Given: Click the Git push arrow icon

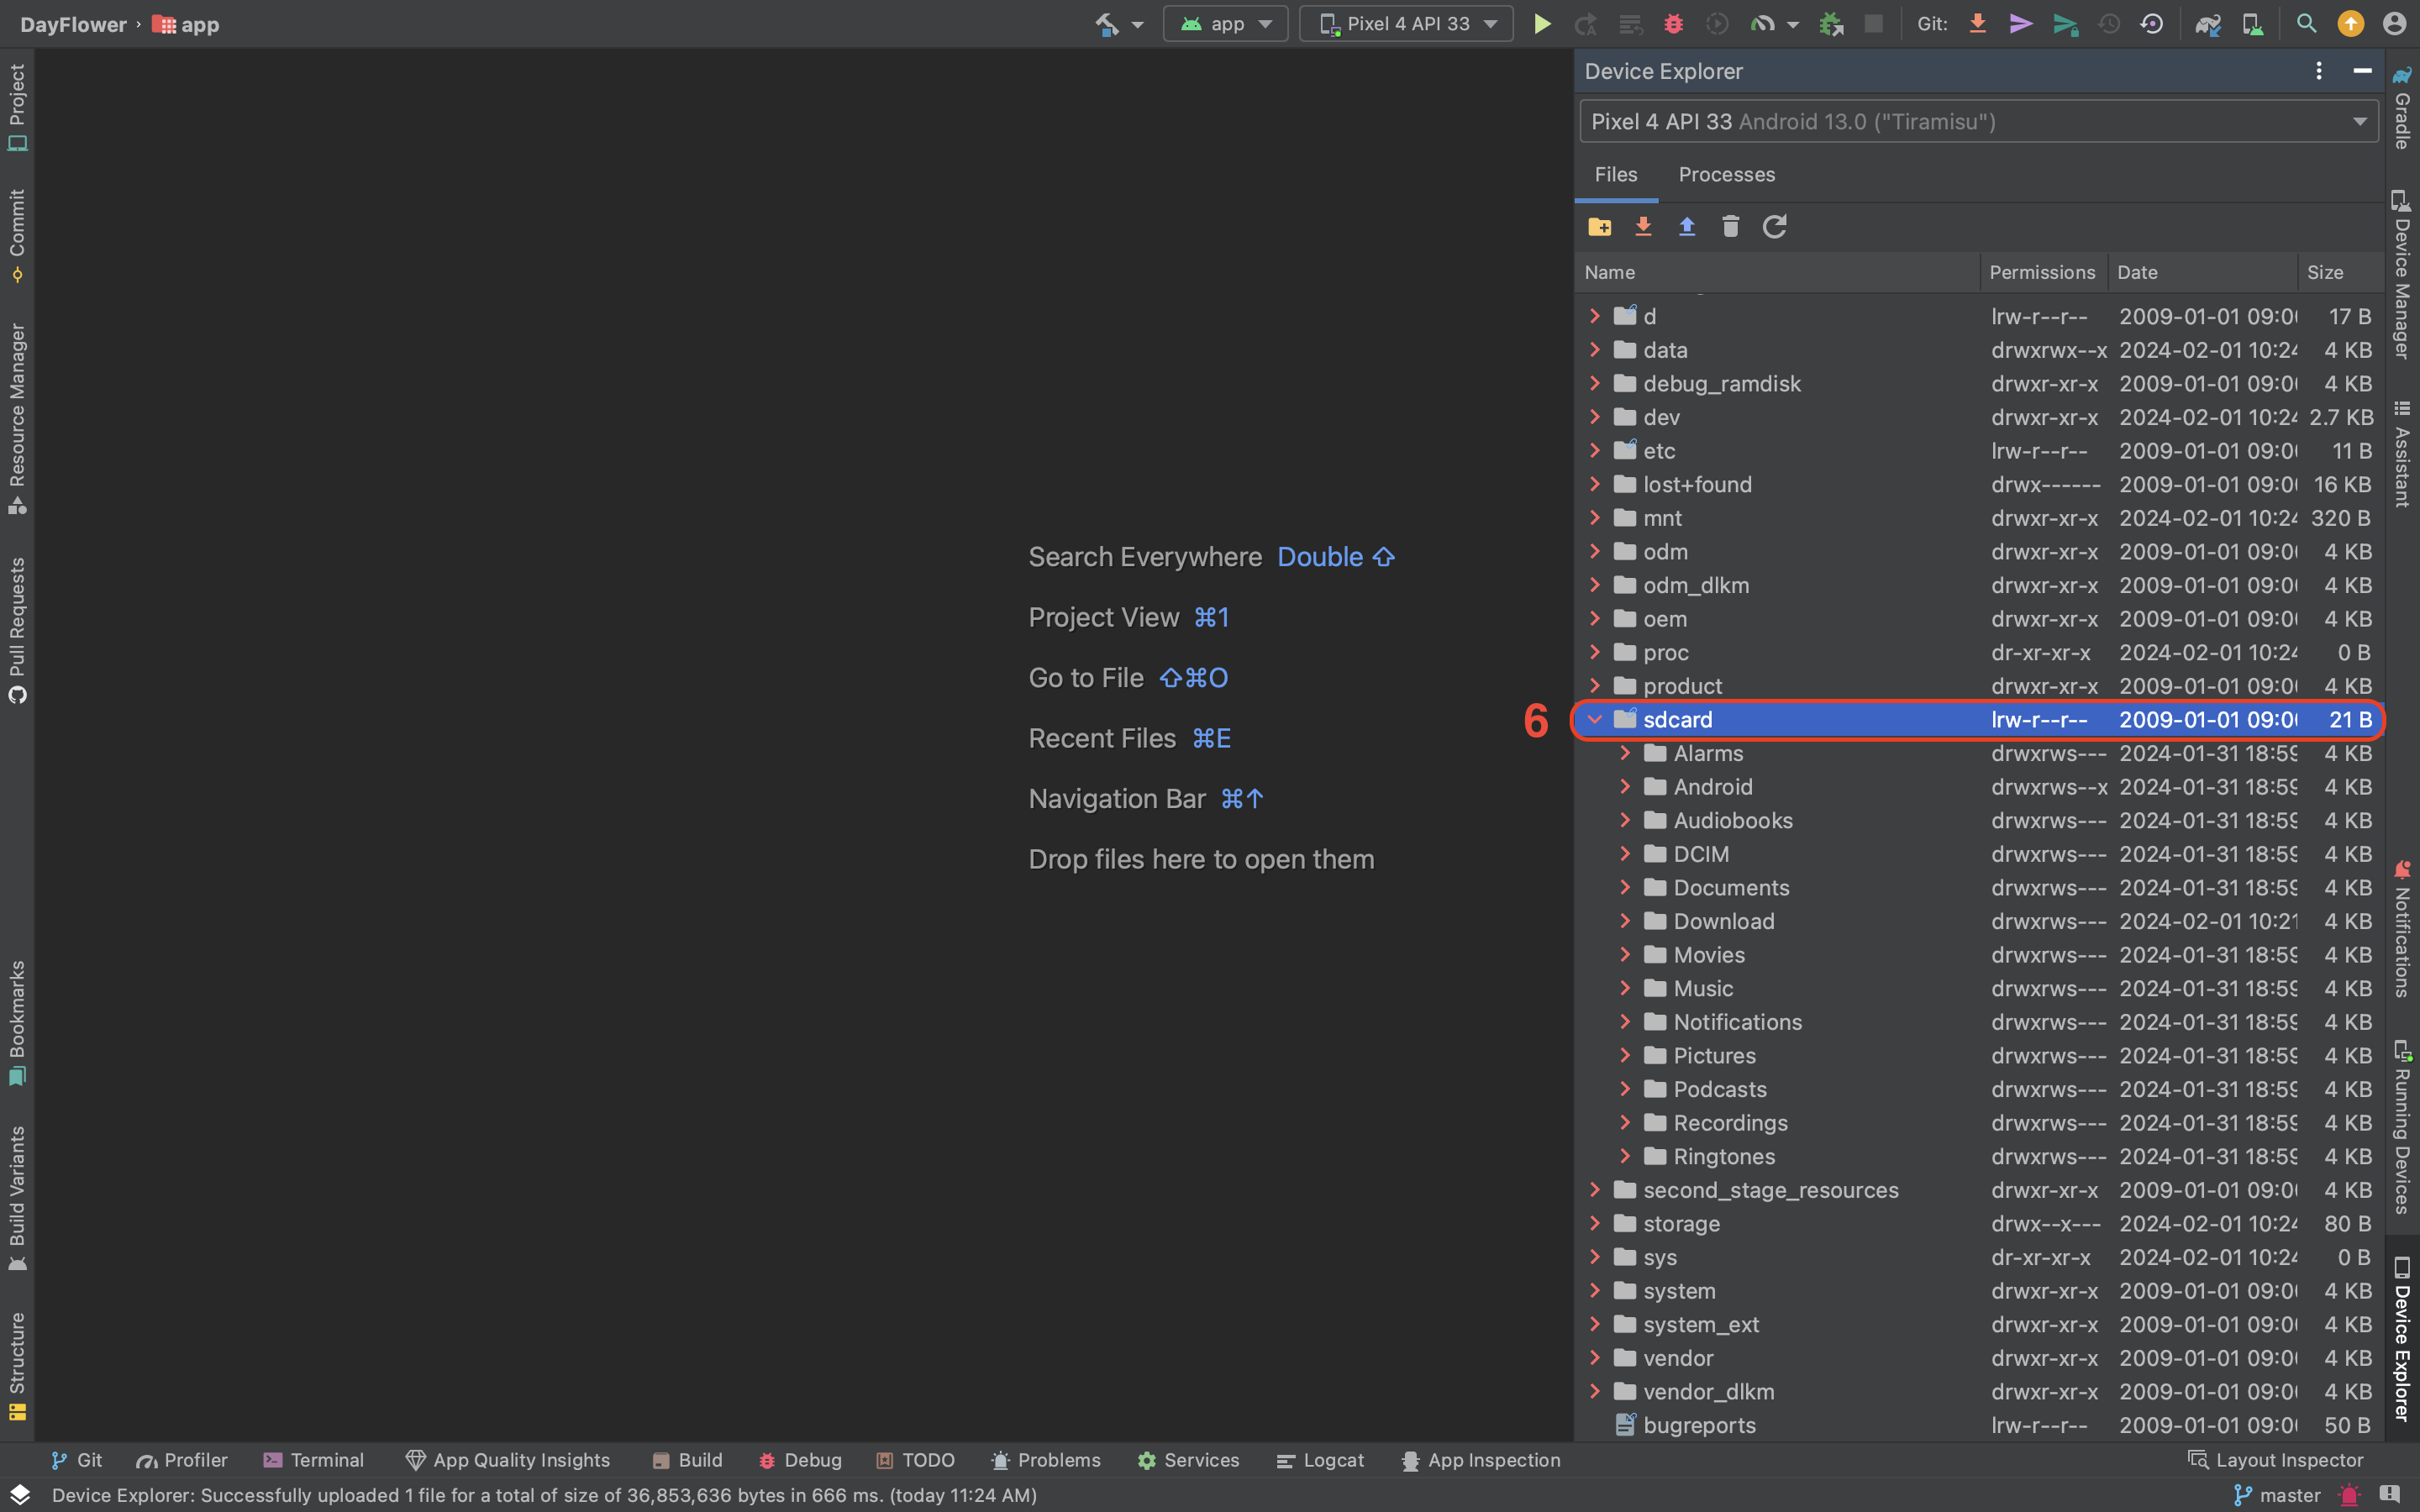Looking at the screenshot, I should [x=2064, y=24].
